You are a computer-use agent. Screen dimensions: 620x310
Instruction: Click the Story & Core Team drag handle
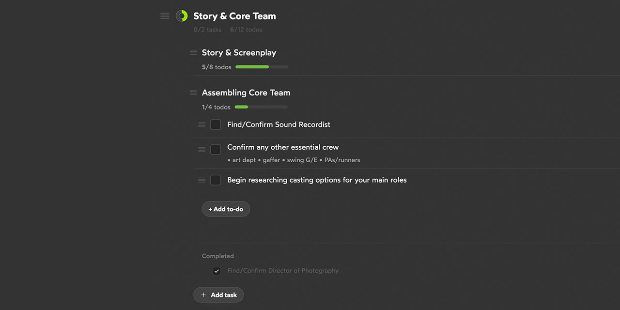pos(165,16)
